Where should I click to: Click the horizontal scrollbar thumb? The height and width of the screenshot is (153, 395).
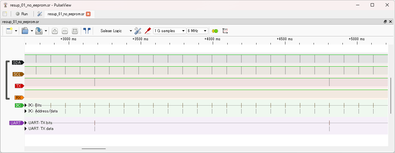(94, 149)
